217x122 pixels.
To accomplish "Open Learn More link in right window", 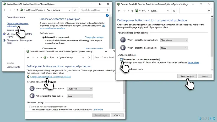I will pyautogui.click(x=193, y=63).
